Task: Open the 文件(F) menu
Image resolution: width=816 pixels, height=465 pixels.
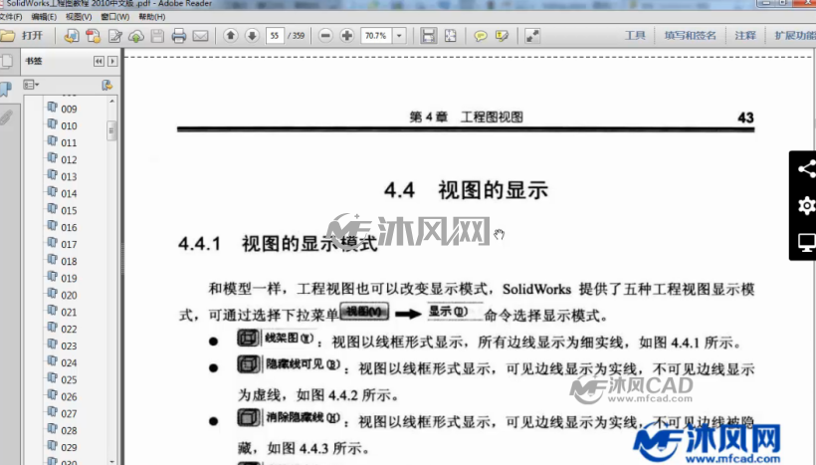Action: (x=11, y=17)
